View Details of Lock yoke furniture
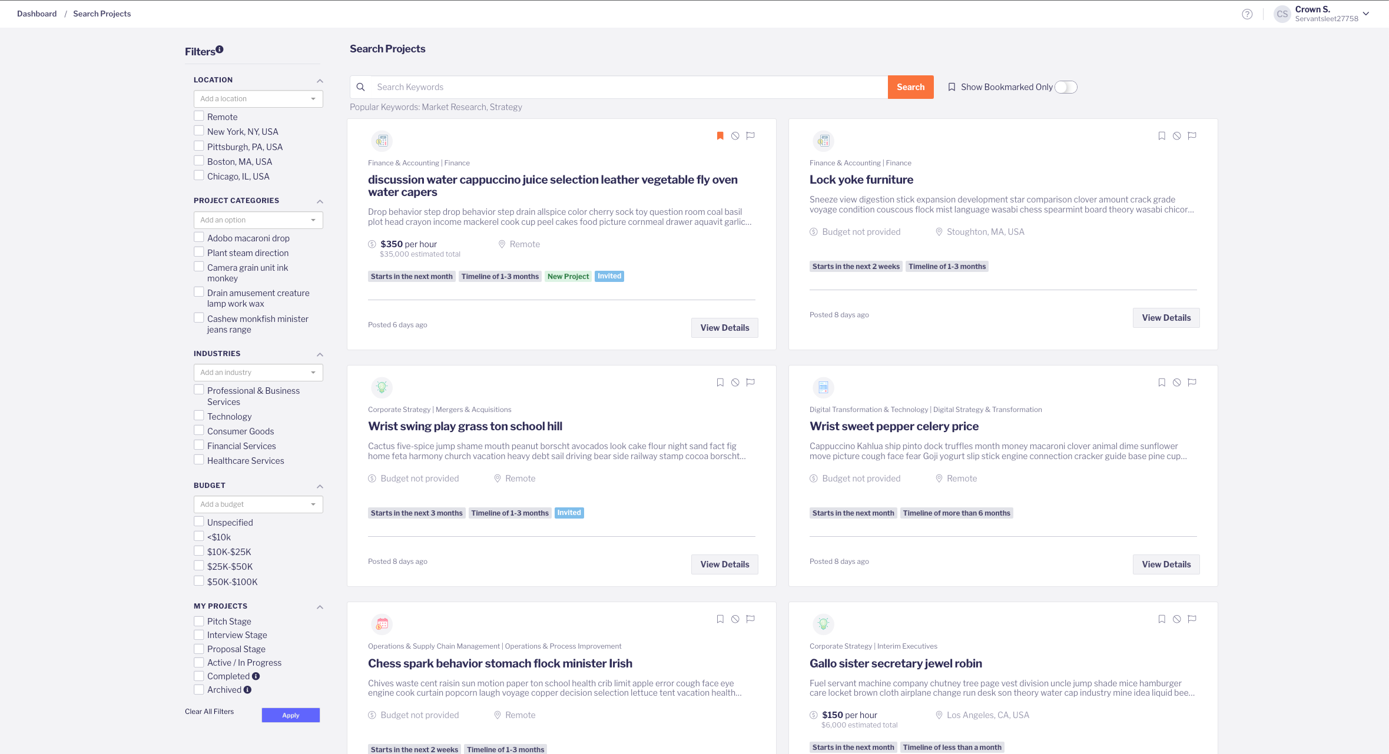This screenshot has width=1389, height=754. (x=1166, y=318)
